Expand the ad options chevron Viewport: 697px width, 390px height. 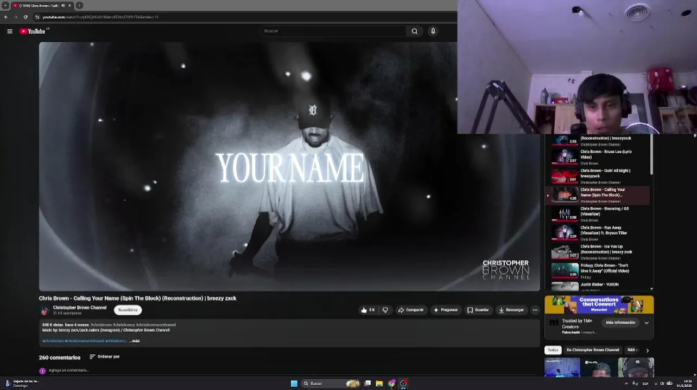[647, 322]
